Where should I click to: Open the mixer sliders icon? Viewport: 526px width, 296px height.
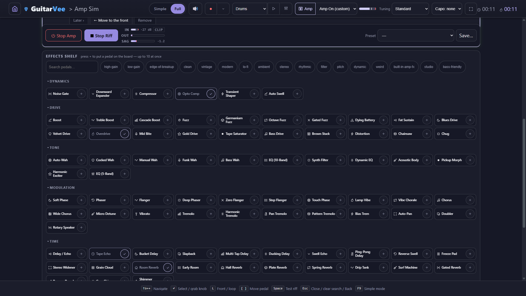(x=286, y=9)
